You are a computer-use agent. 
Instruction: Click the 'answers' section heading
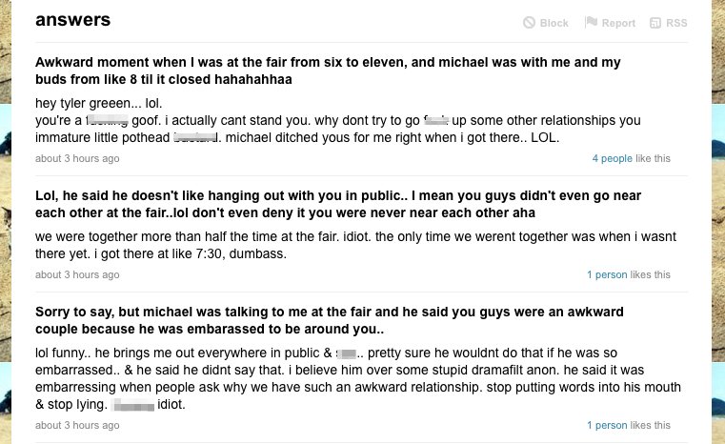[73, 19]
